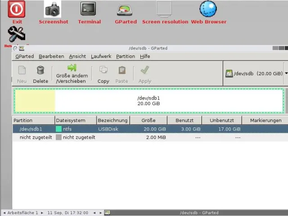This screenshot has width=288, height=216.
Task: Open the Bearbeiten menu
Action: point(51,56)
